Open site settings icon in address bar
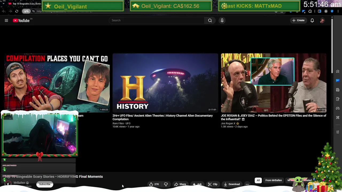The width and height of the screenshot is (342, 192). coord(33,11)
